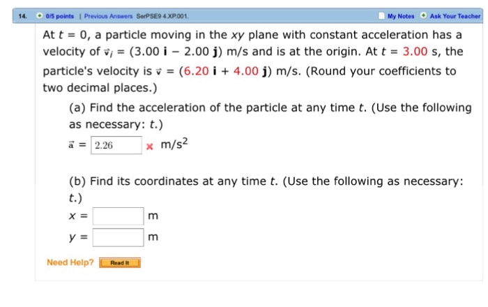Open the My Notes link
Image resolution: width=488 pixels, height=307 pixels.
[401, 16]
